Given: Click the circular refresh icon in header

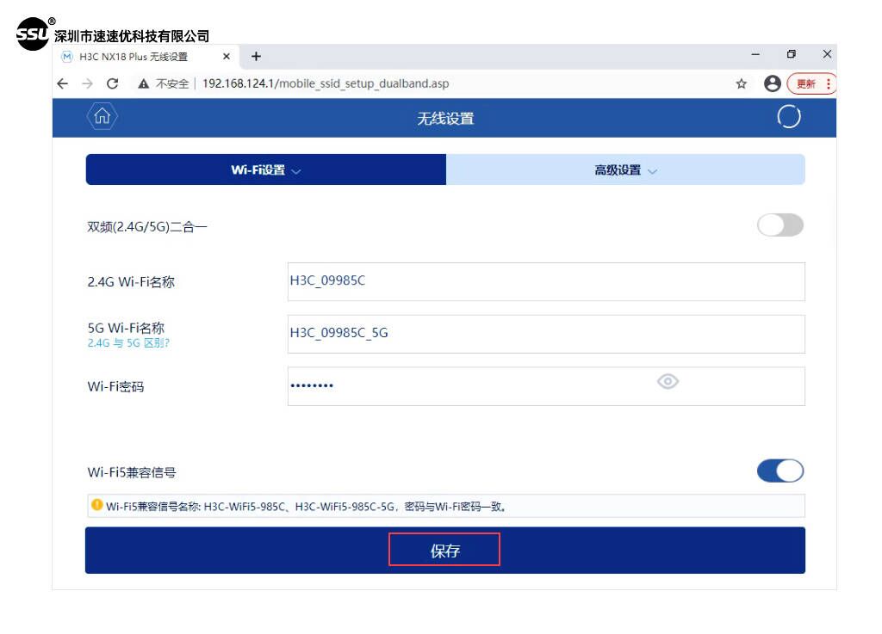Looking at the screenshot, I should (788, 117).
